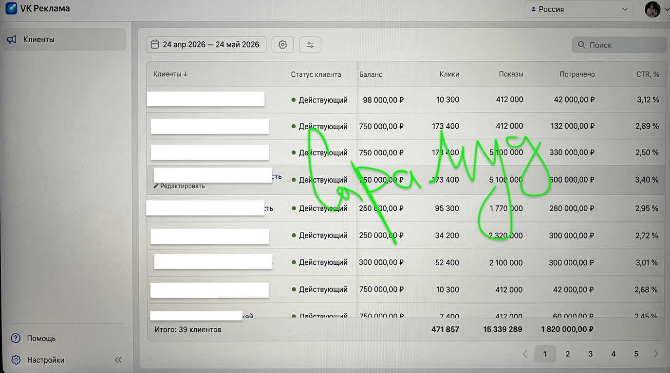
Task: Collapse the sidebar with double chevron
Action: click(118, 360)
